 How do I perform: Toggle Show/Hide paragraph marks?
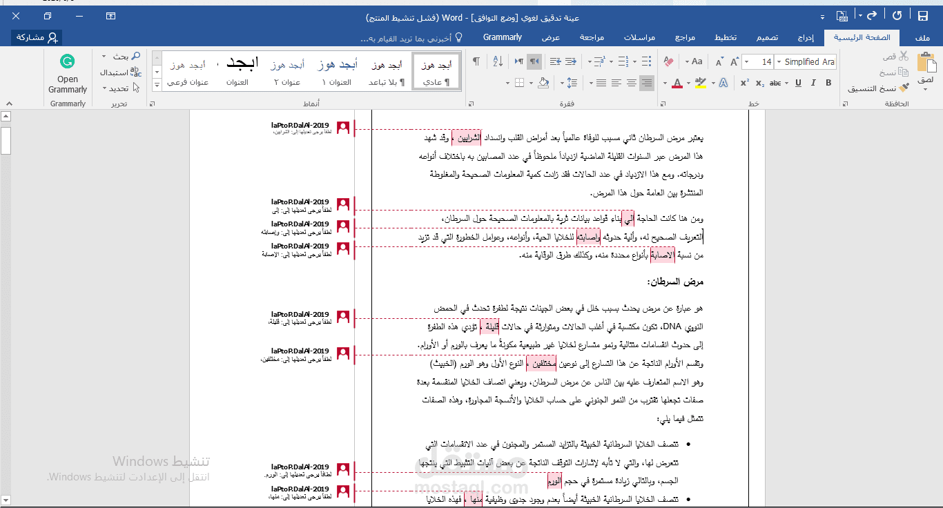[x=476, y=61]
